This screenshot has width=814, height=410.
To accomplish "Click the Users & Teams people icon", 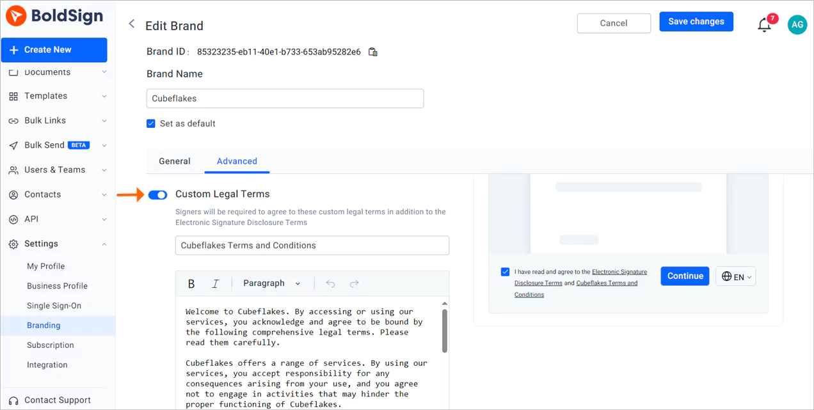I will 13,170.
